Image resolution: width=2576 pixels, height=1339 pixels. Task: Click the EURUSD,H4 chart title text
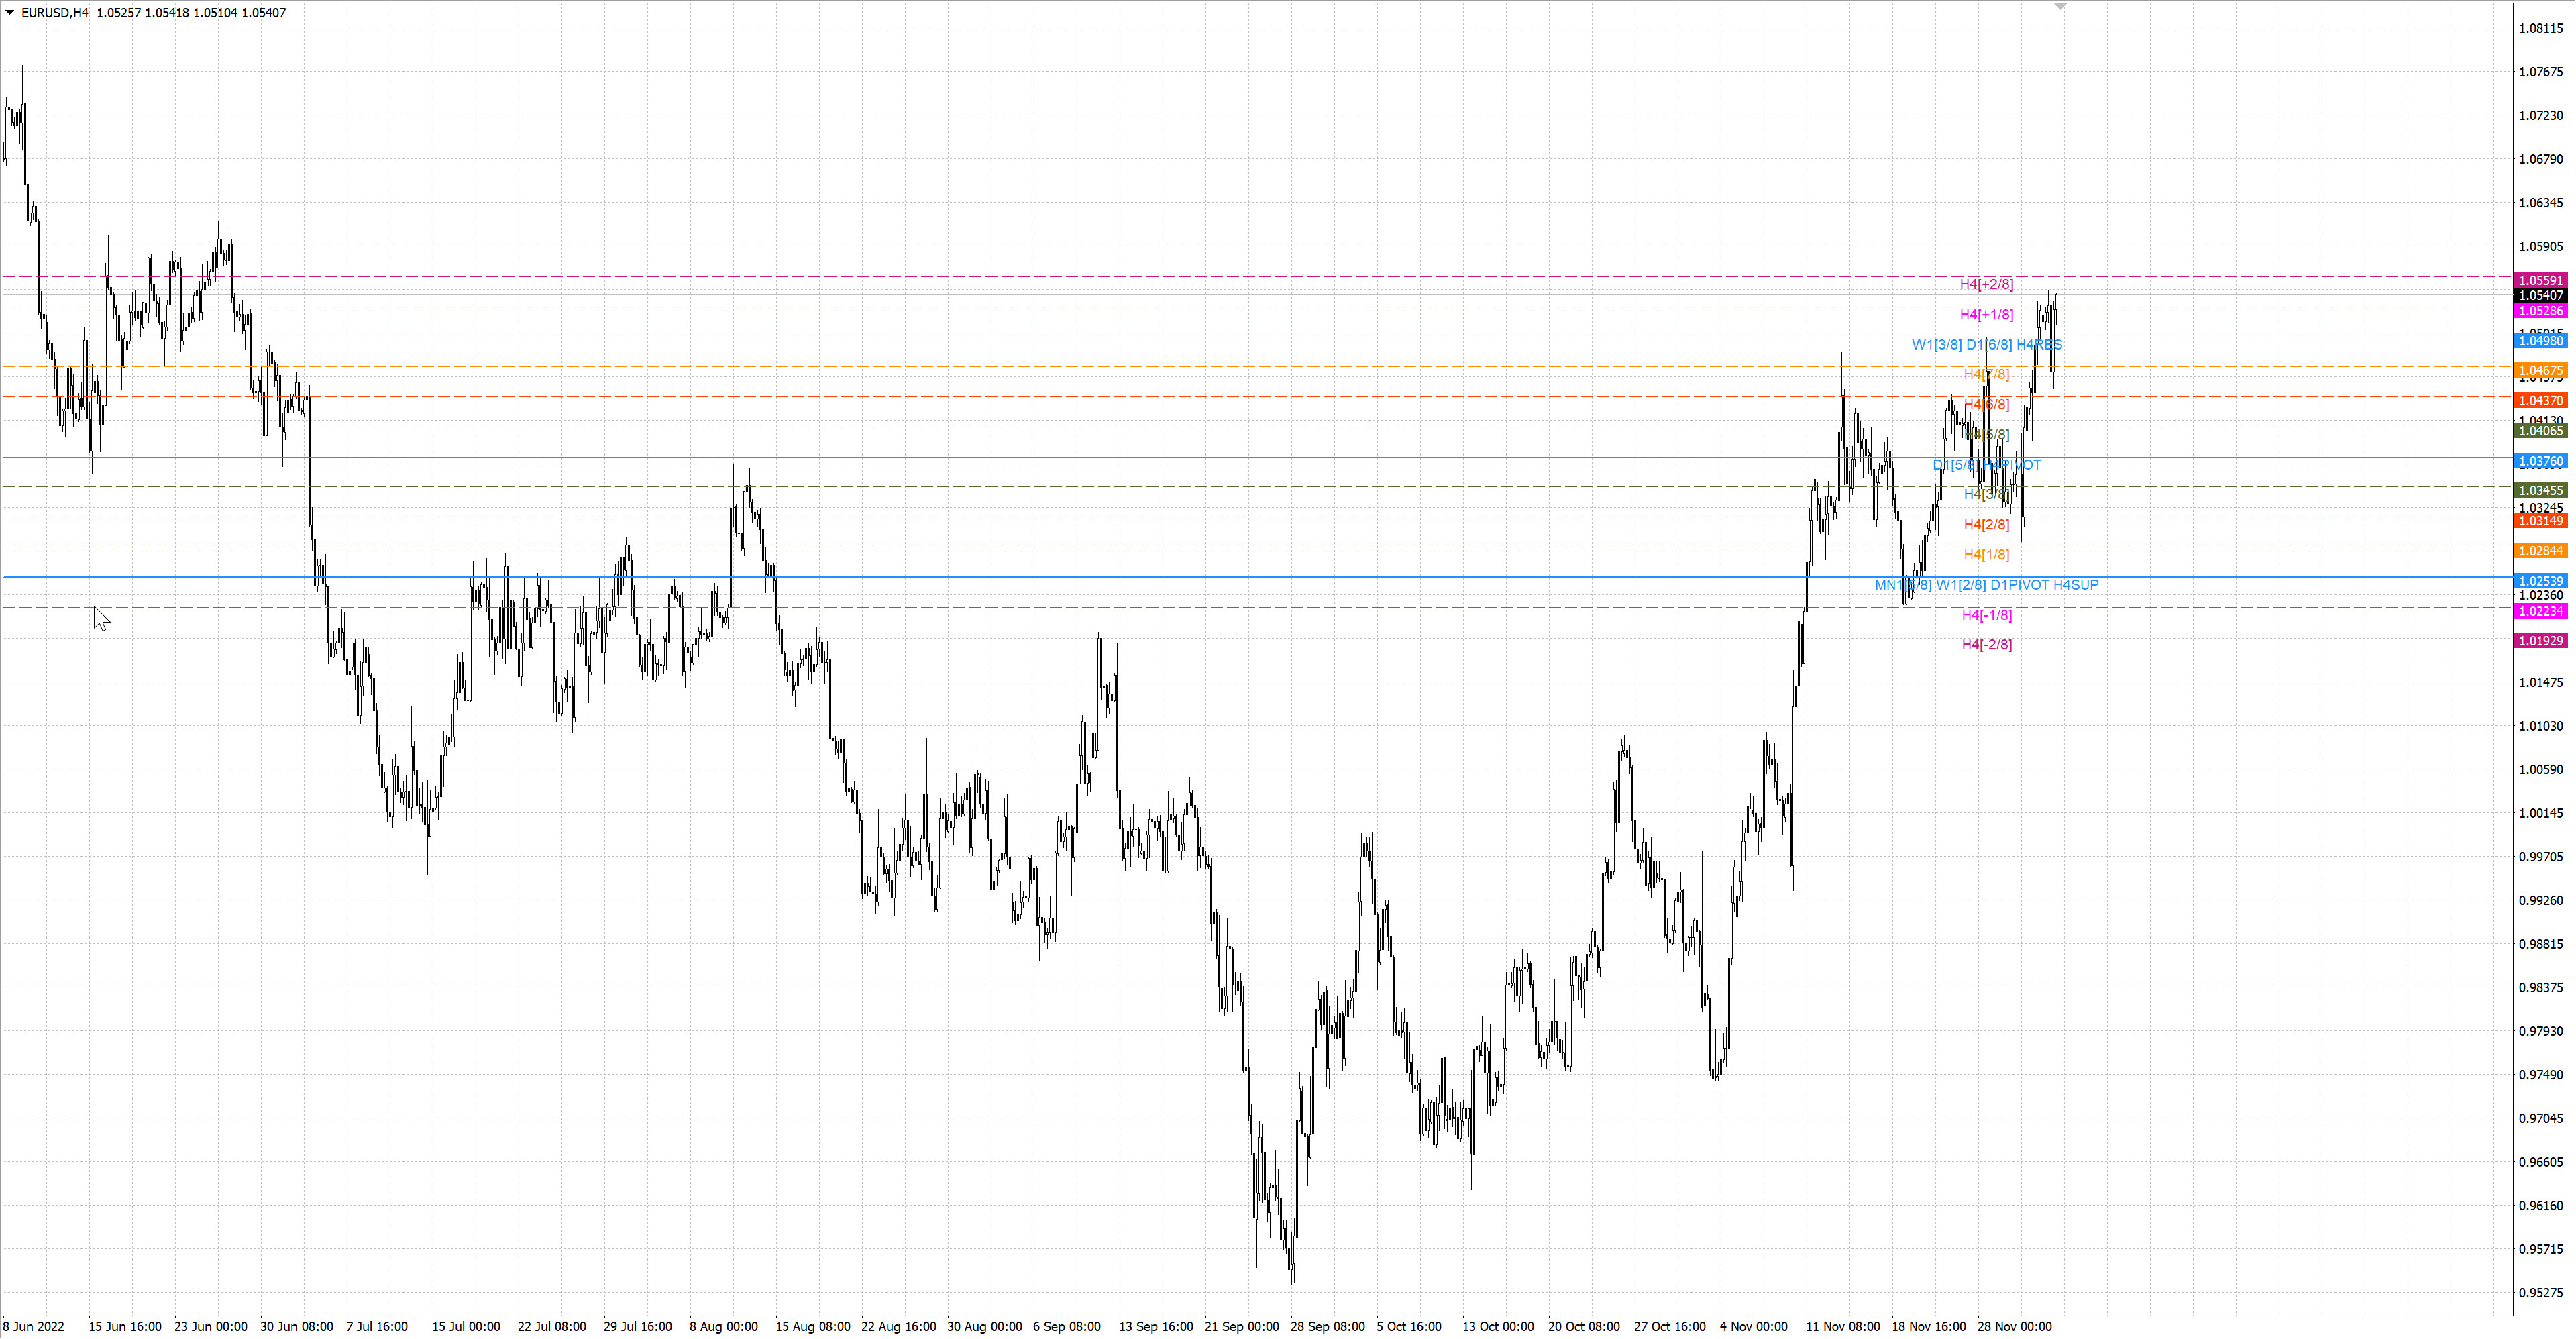coord(55,13)
